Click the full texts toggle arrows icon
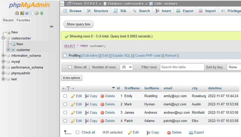The image size is (241, 137). tap(68, 89)
